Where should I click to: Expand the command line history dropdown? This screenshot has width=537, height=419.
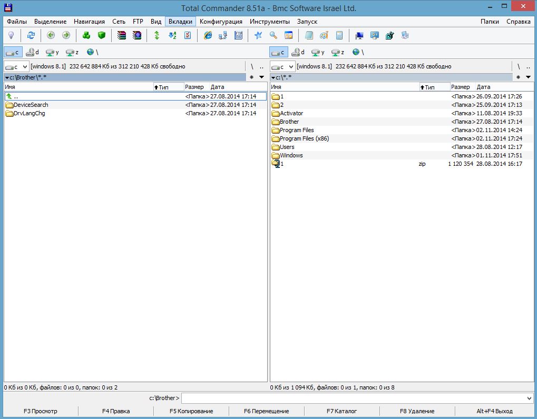pos(529,398)
